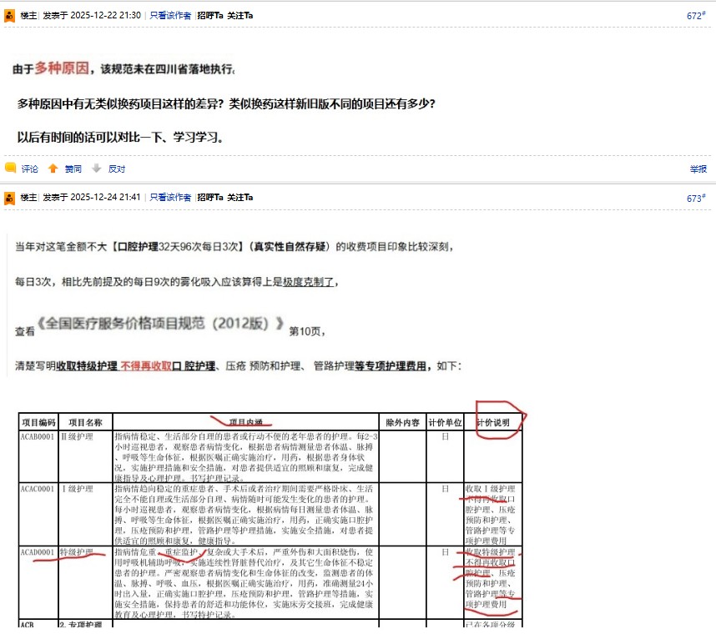
Task: Open the 评论 link under post 672
Action: click(29, 169)
